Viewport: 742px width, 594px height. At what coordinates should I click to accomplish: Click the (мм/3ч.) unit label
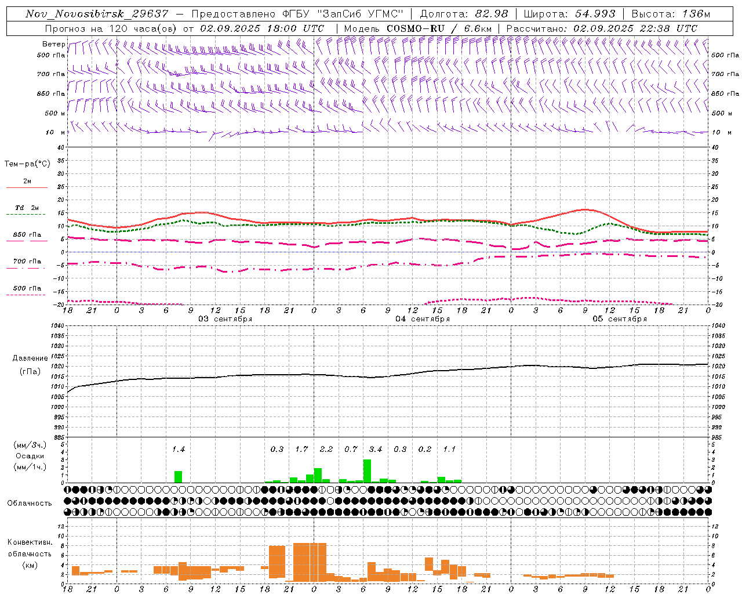click(30, 445)
